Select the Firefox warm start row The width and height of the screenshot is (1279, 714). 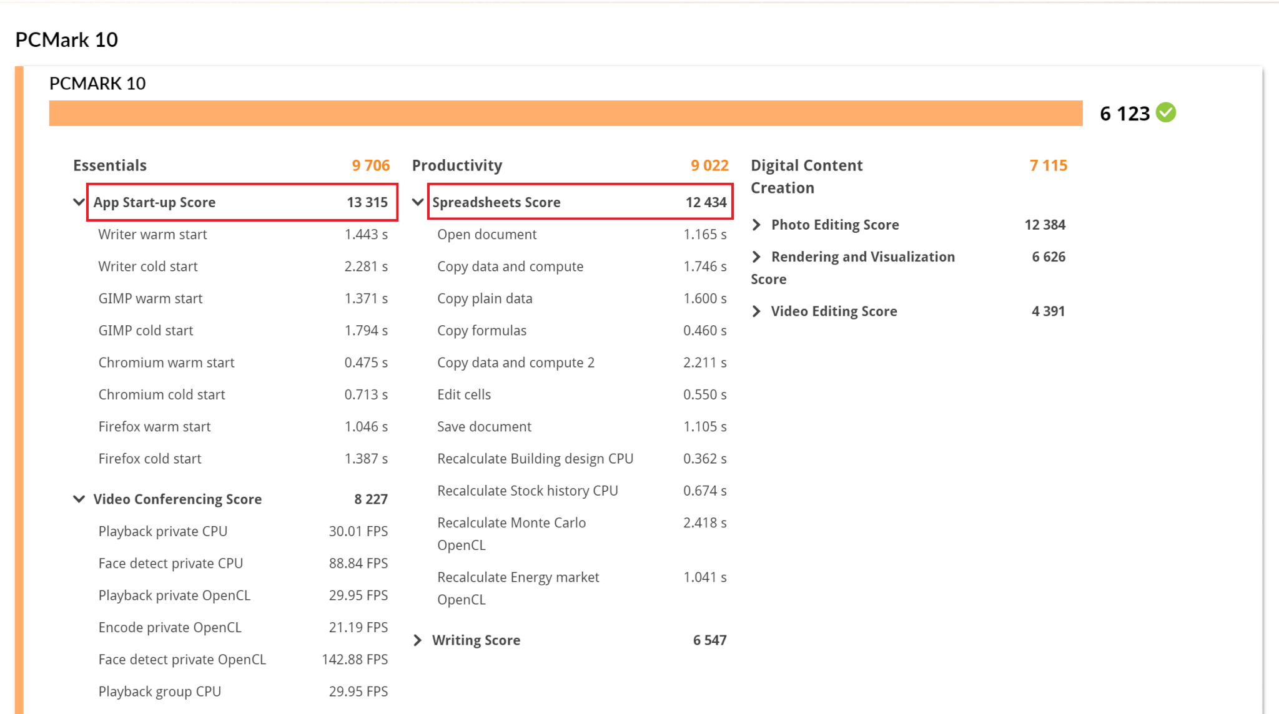[243, 427]
